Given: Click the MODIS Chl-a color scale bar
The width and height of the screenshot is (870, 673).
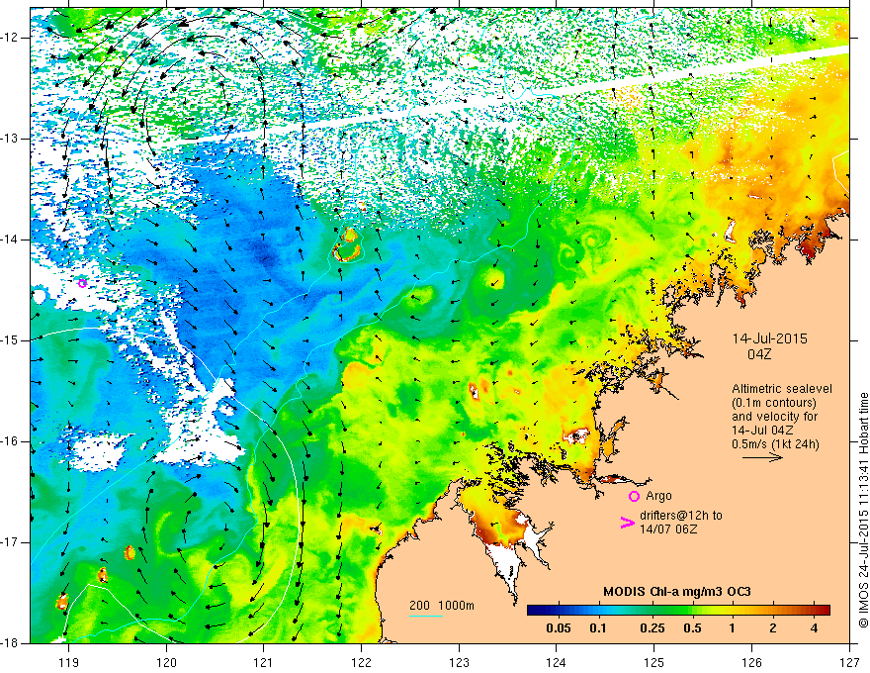Looking at the screenshot, I should click(678, 611).
